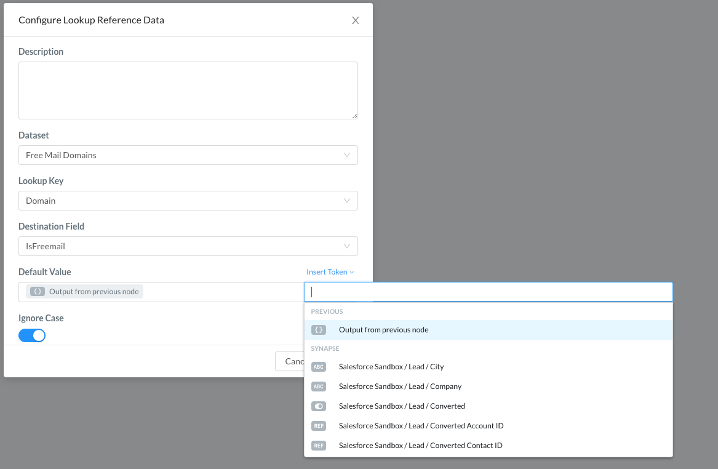Click the Lookup Key field chevron arrow
Viewport: 718px width, 469px height.
point(347,201)
